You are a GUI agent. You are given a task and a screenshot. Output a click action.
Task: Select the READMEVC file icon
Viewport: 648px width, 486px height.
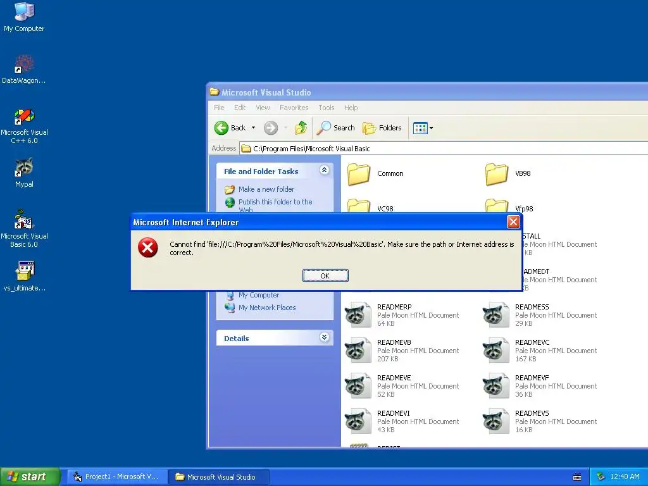[x=496, y=351]
